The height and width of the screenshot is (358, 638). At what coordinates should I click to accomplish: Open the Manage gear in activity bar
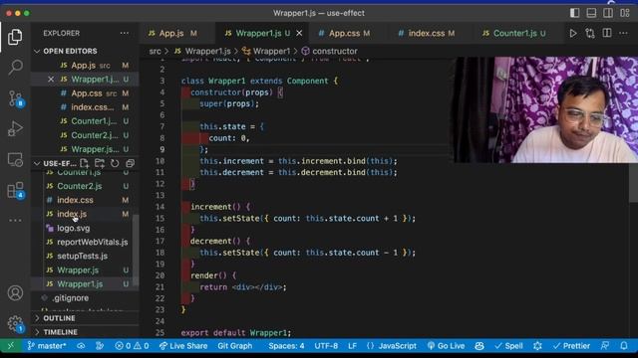click(16, 324)
